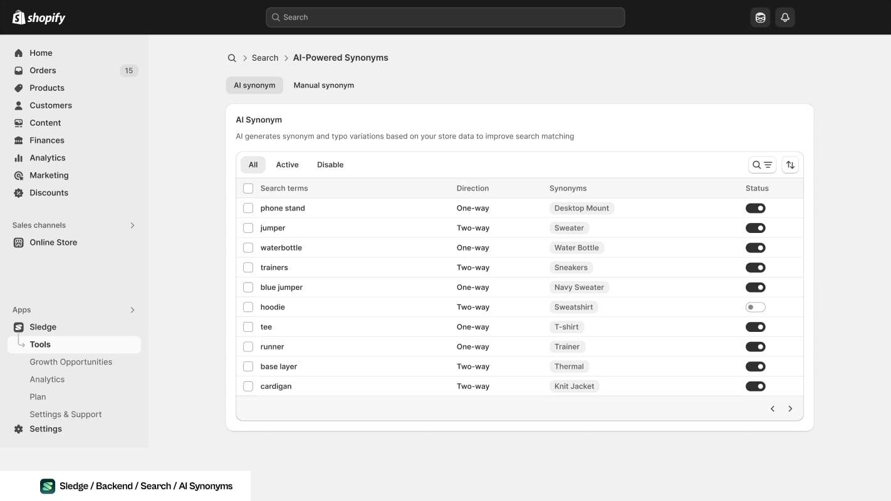The height and width of the screenshot is (501, 891).
Task: Click the Home icon in sidebar
Action: point(19,53)
